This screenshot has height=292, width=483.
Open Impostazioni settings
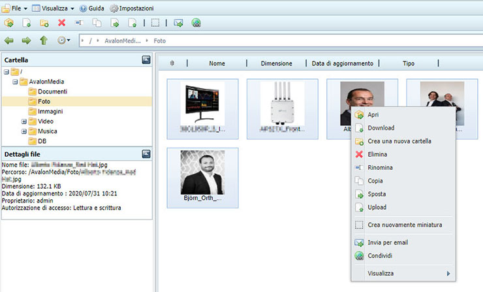tap(132, 8)
